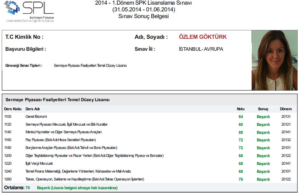Select course code 1220
The image size is (300, 195).
coord(8,164)
